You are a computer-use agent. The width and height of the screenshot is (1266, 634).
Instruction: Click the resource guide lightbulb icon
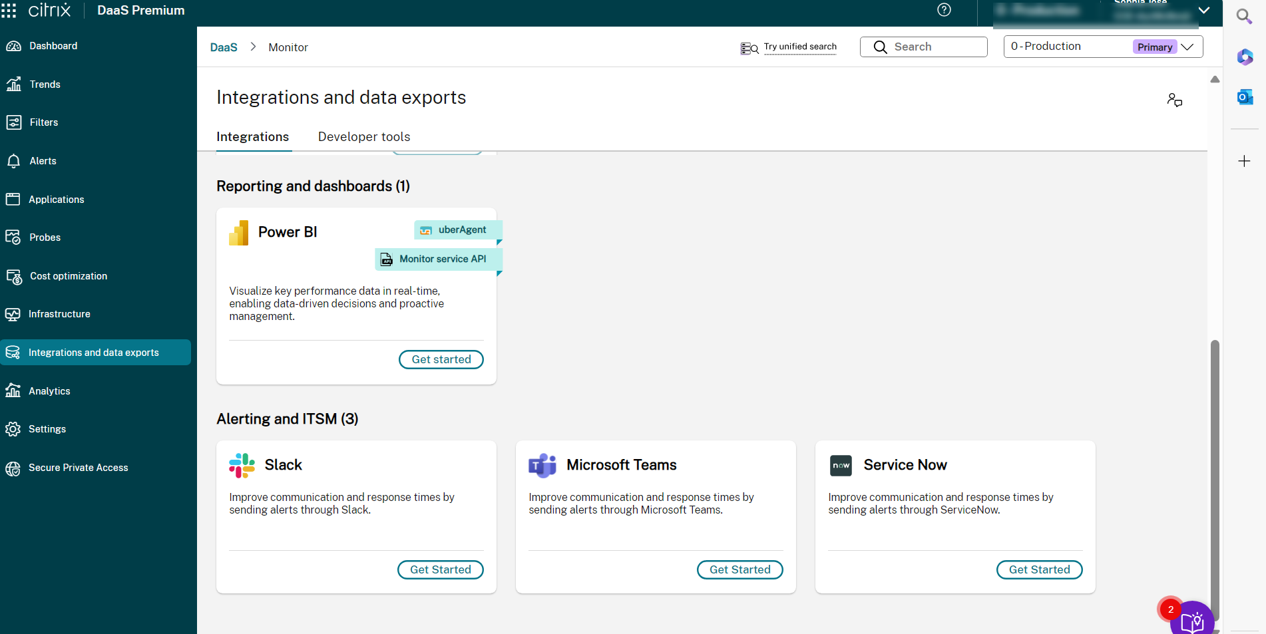[x=1191, y=621]
